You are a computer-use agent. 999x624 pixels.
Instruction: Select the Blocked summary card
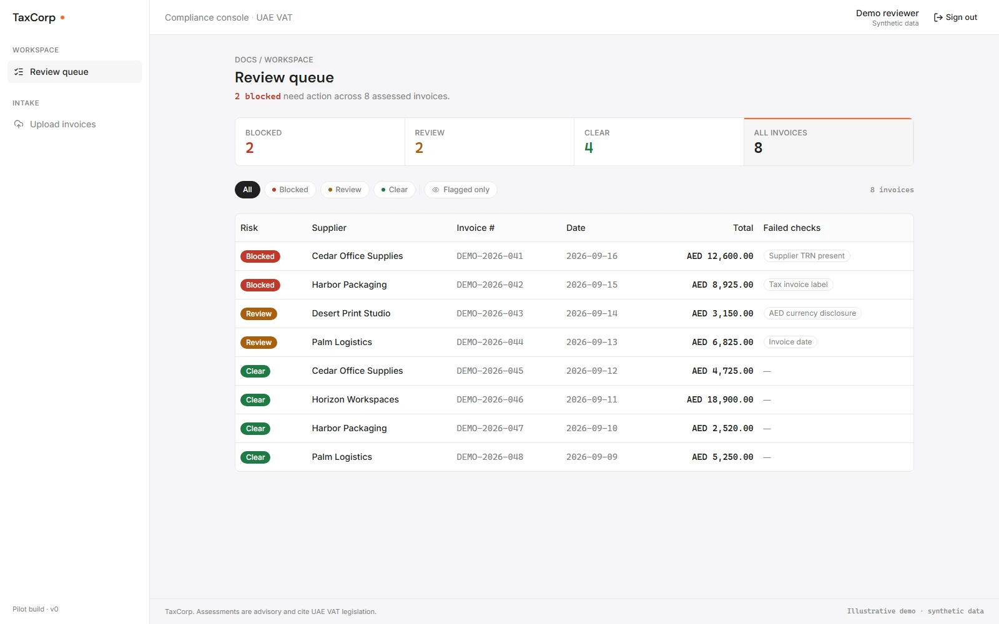(320, 142)
